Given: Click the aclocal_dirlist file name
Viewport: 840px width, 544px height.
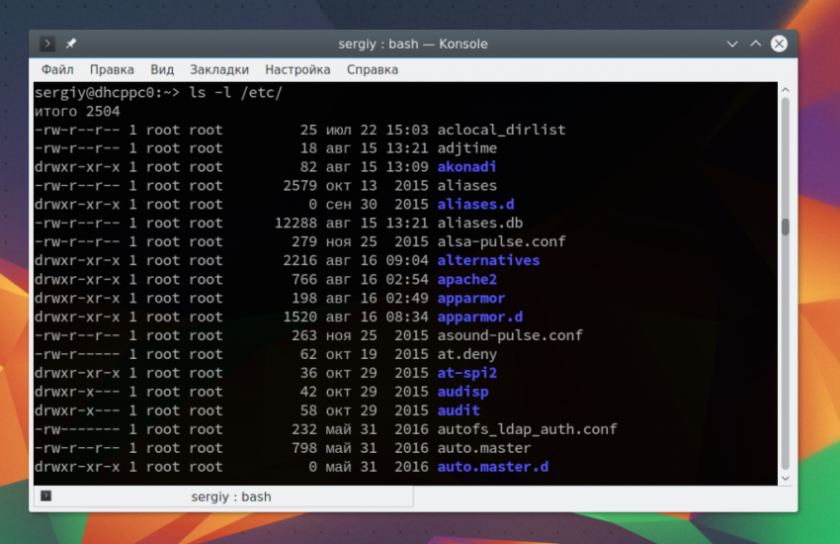Looking at the screenshot, I should (501, 130).
